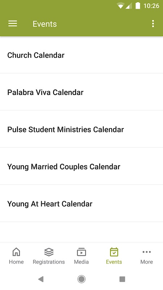Tap the Media play icon
The width and height of the screenshot is (163, 290).
(x=81, y=252)
